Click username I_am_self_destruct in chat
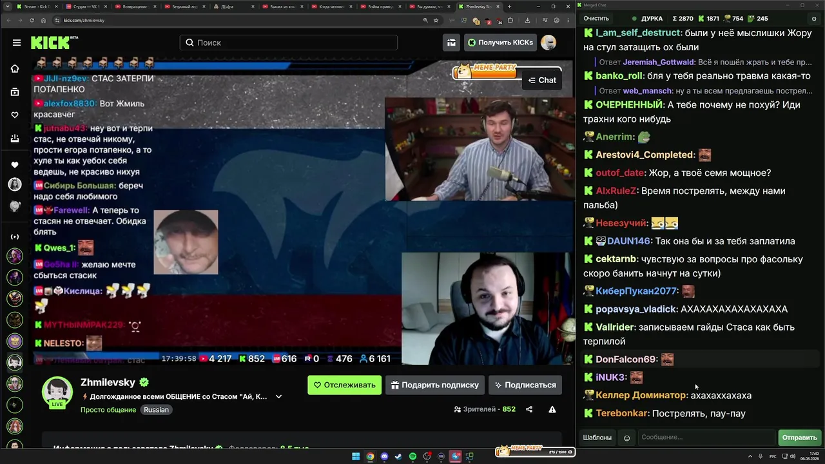Image resolution: width=825 pixels, height=464 pixels. click(638, 33)
